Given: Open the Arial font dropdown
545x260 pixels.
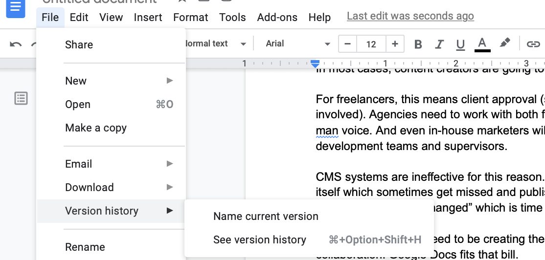Looking at the screenshot, I should [297, 43].
